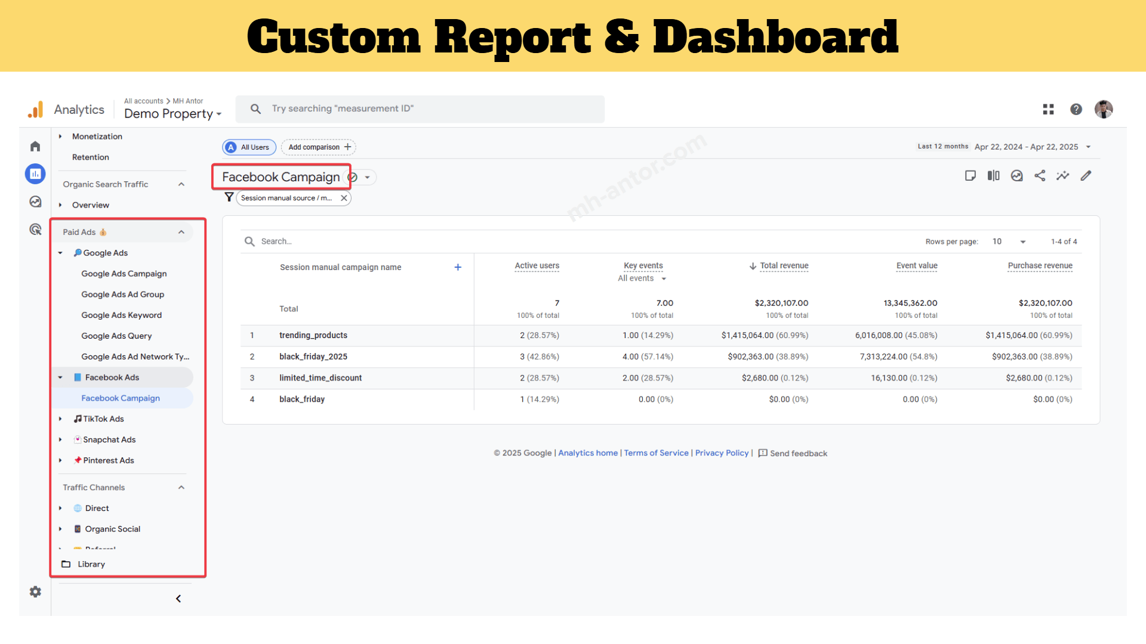
Task: Open Google Ads Ad Group report
Action: click(123, 295)
